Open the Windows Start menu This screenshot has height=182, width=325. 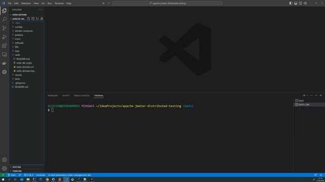pos(3,179)
